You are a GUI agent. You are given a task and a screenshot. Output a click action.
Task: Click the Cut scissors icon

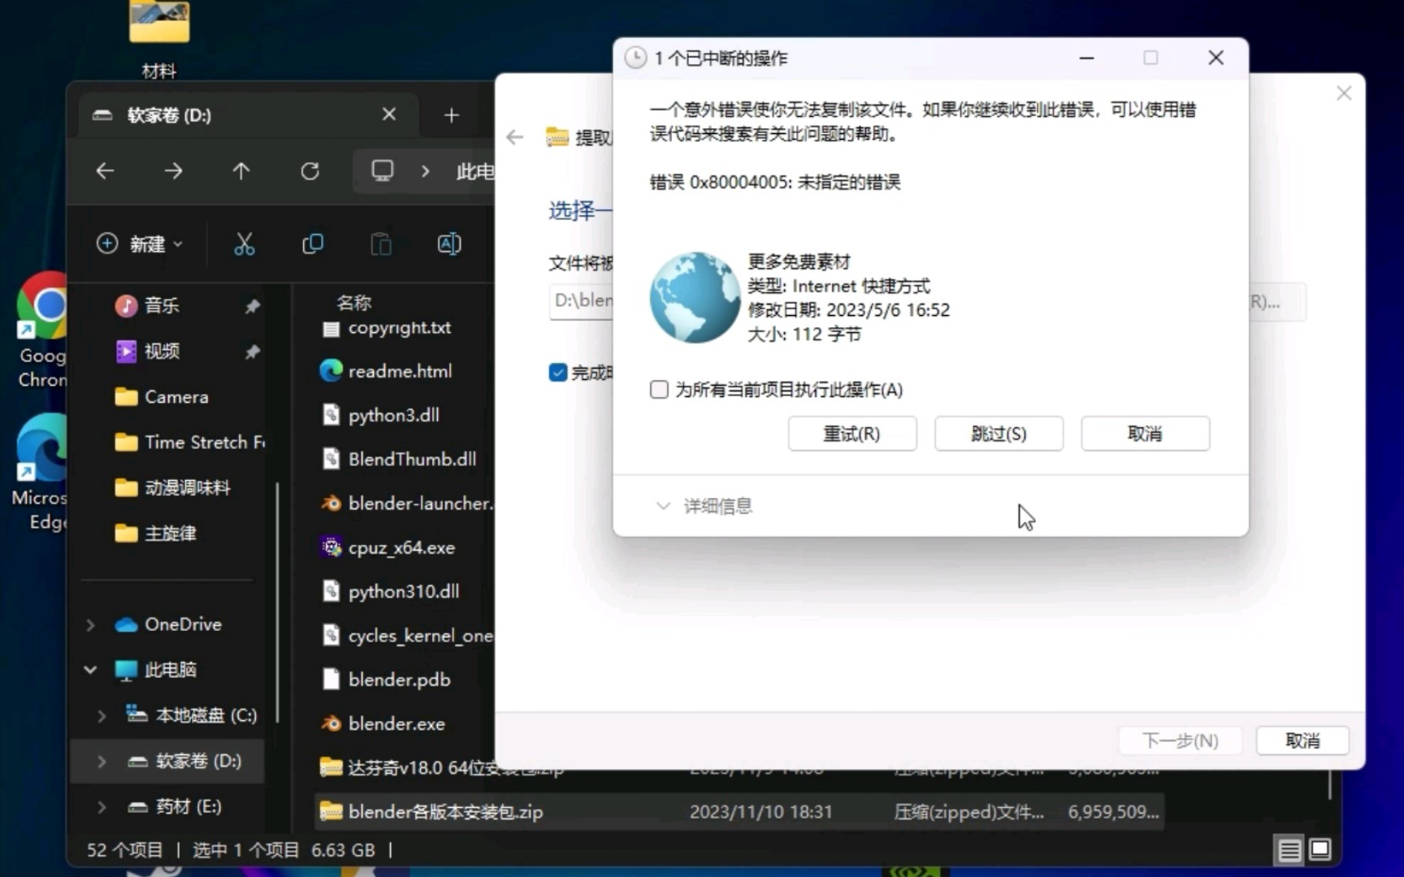pyautogui.click(x=244, y=244)
